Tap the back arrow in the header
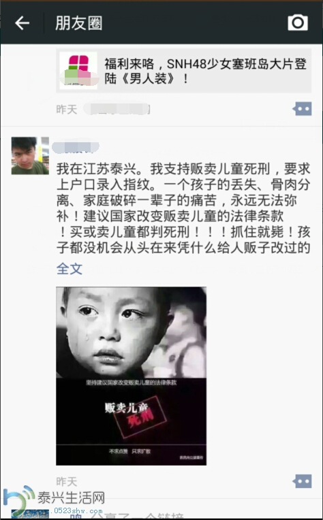Image resolution: width=323 pixels, height=520 pixels. pos(22,23)
